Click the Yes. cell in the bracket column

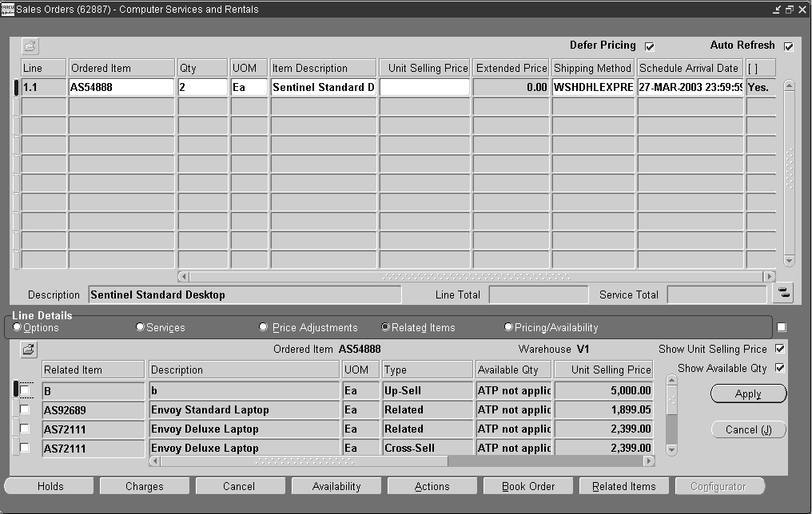pyautogui.click(x=761, y=87)
